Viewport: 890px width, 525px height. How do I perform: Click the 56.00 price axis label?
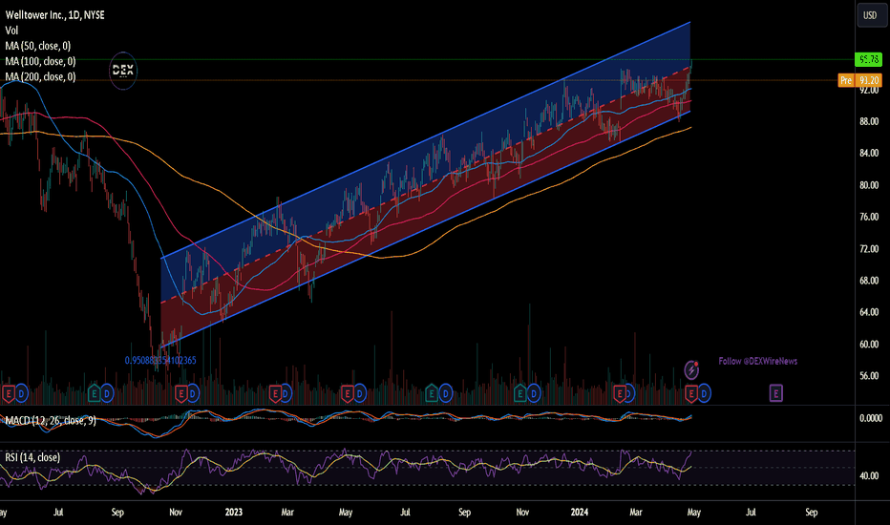[869, 376]
